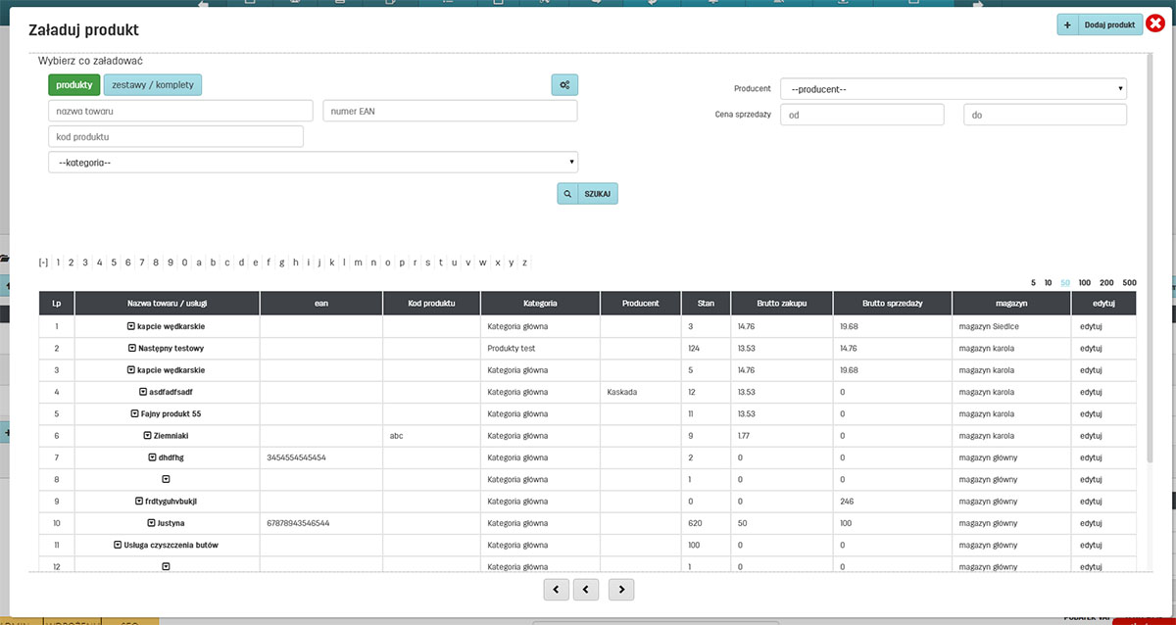Focus the numer EAN input field
Screen dimensions: 1176x625
[x=450, y=111]
